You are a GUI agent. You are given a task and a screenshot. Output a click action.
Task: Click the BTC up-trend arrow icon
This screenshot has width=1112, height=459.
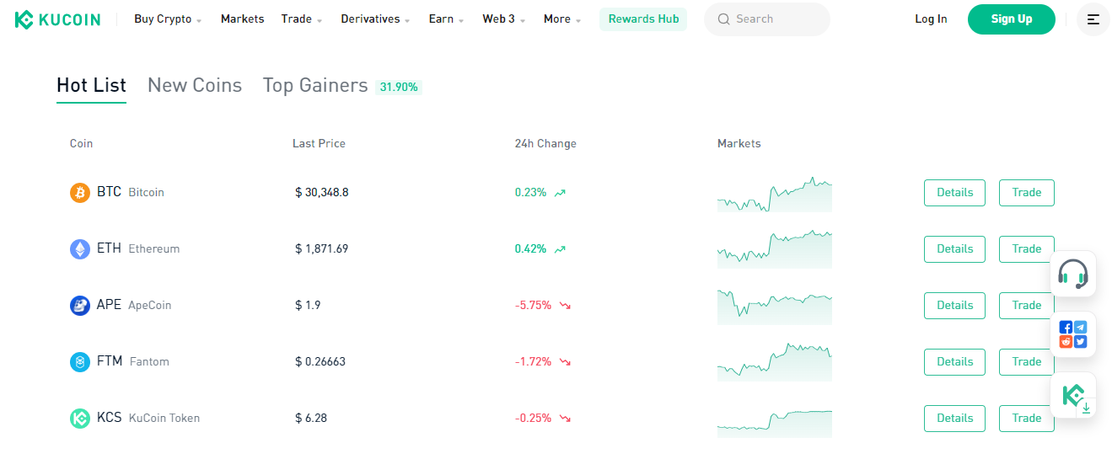pos(561,193)
